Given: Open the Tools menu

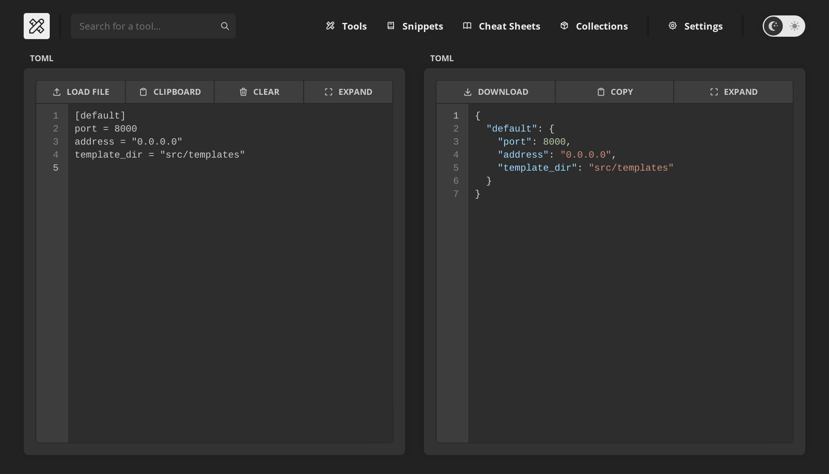Looking at the screenshot, I should point(346,26).
